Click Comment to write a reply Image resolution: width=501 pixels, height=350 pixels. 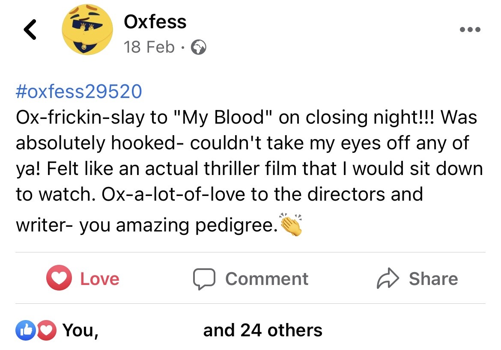266,279
